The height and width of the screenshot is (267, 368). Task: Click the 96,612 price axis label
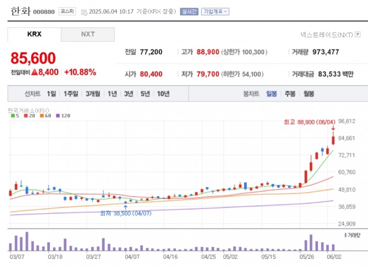(347, 121)
